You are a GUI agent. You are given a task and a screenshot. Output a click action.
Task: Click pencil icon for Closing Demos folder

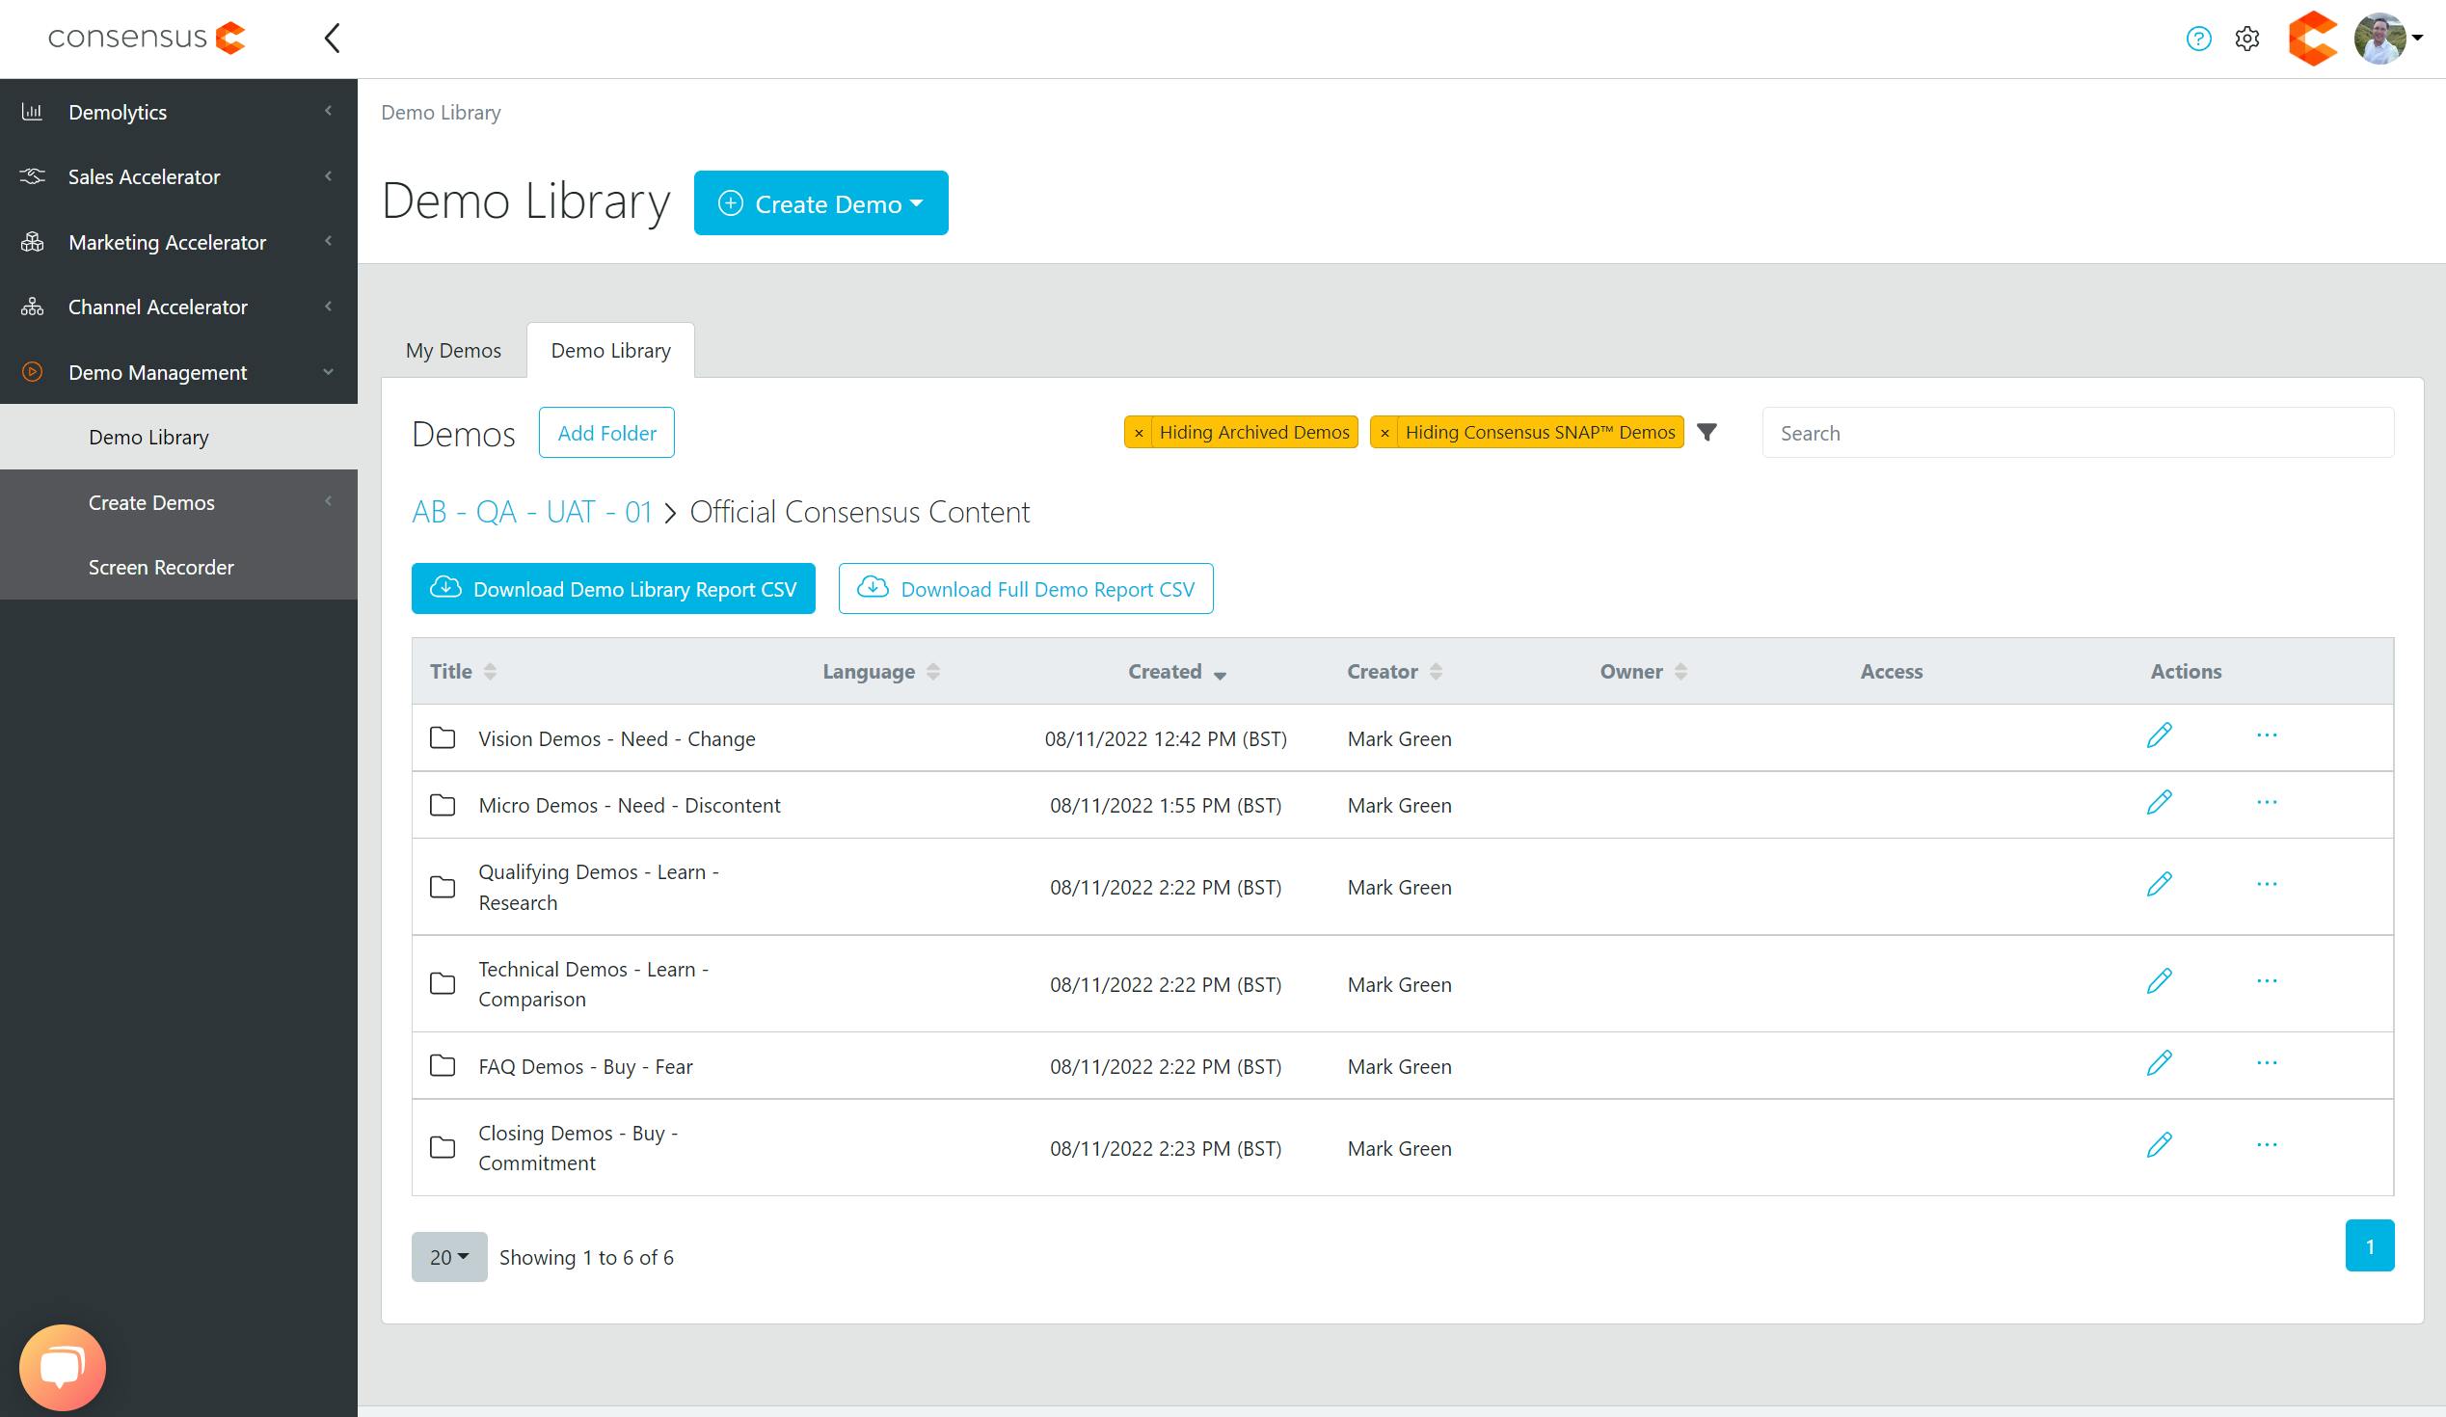click(2159, 1145)
